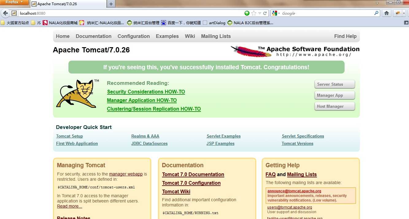Click the $CATALINA_HOME/conf/tomcat-users.xml path text
This screenshot has height=219, width=409.
96,187
